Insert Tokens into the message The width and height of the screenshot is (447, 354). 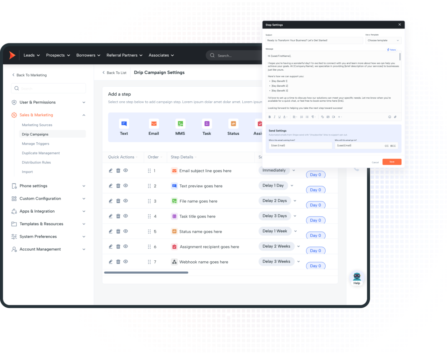[391, 50]
